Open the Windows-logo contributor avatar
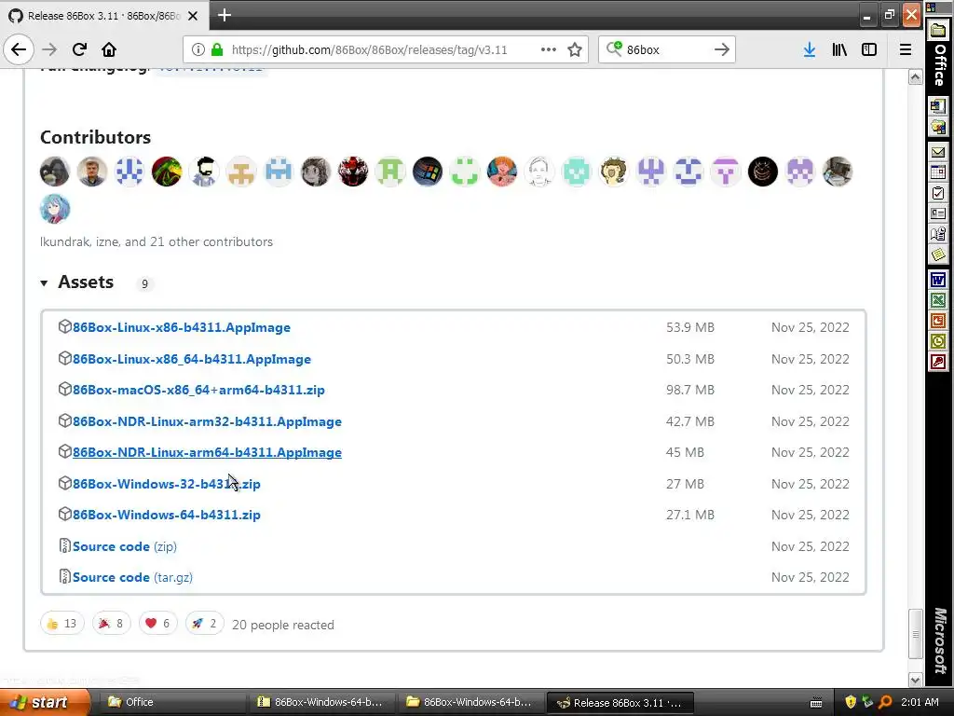954x716 pixels. pyautogui.click(x=427, y=172)
